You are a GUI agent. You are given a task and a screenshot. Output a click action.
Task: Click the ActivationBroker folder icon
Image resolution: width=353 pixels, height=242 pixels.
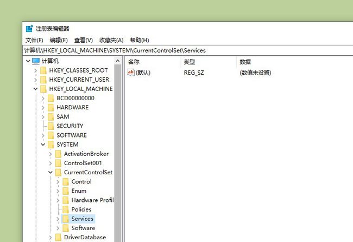[x=58, y=154]
